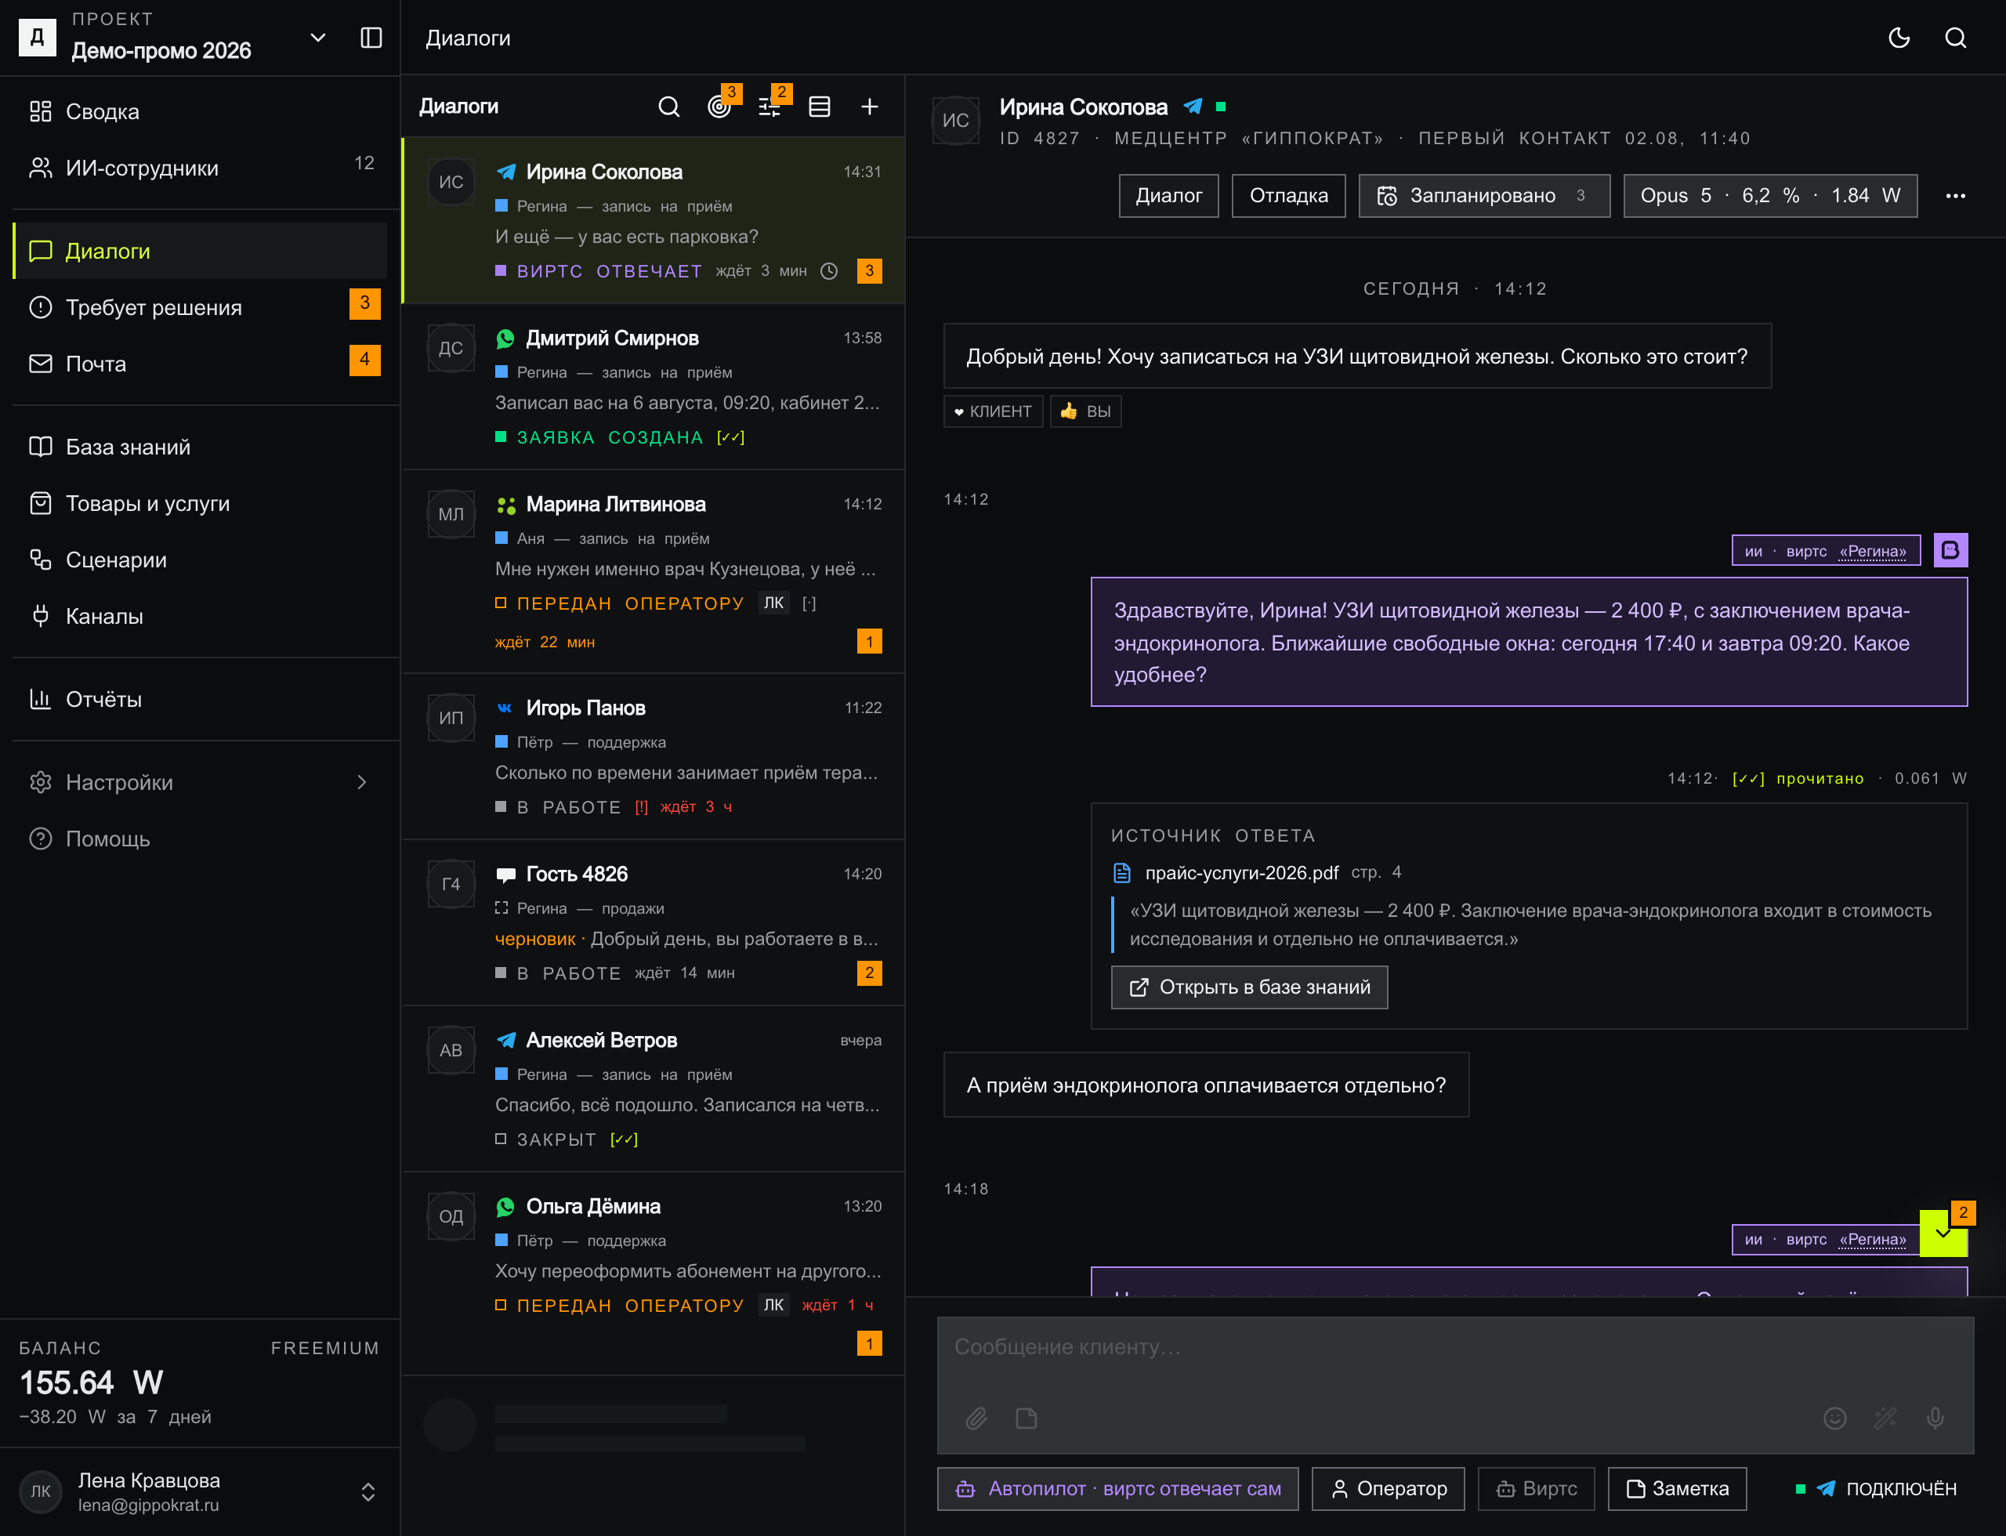
Task: Click the magic wand AI rewrite icon
Action: pos(1885,1418)
